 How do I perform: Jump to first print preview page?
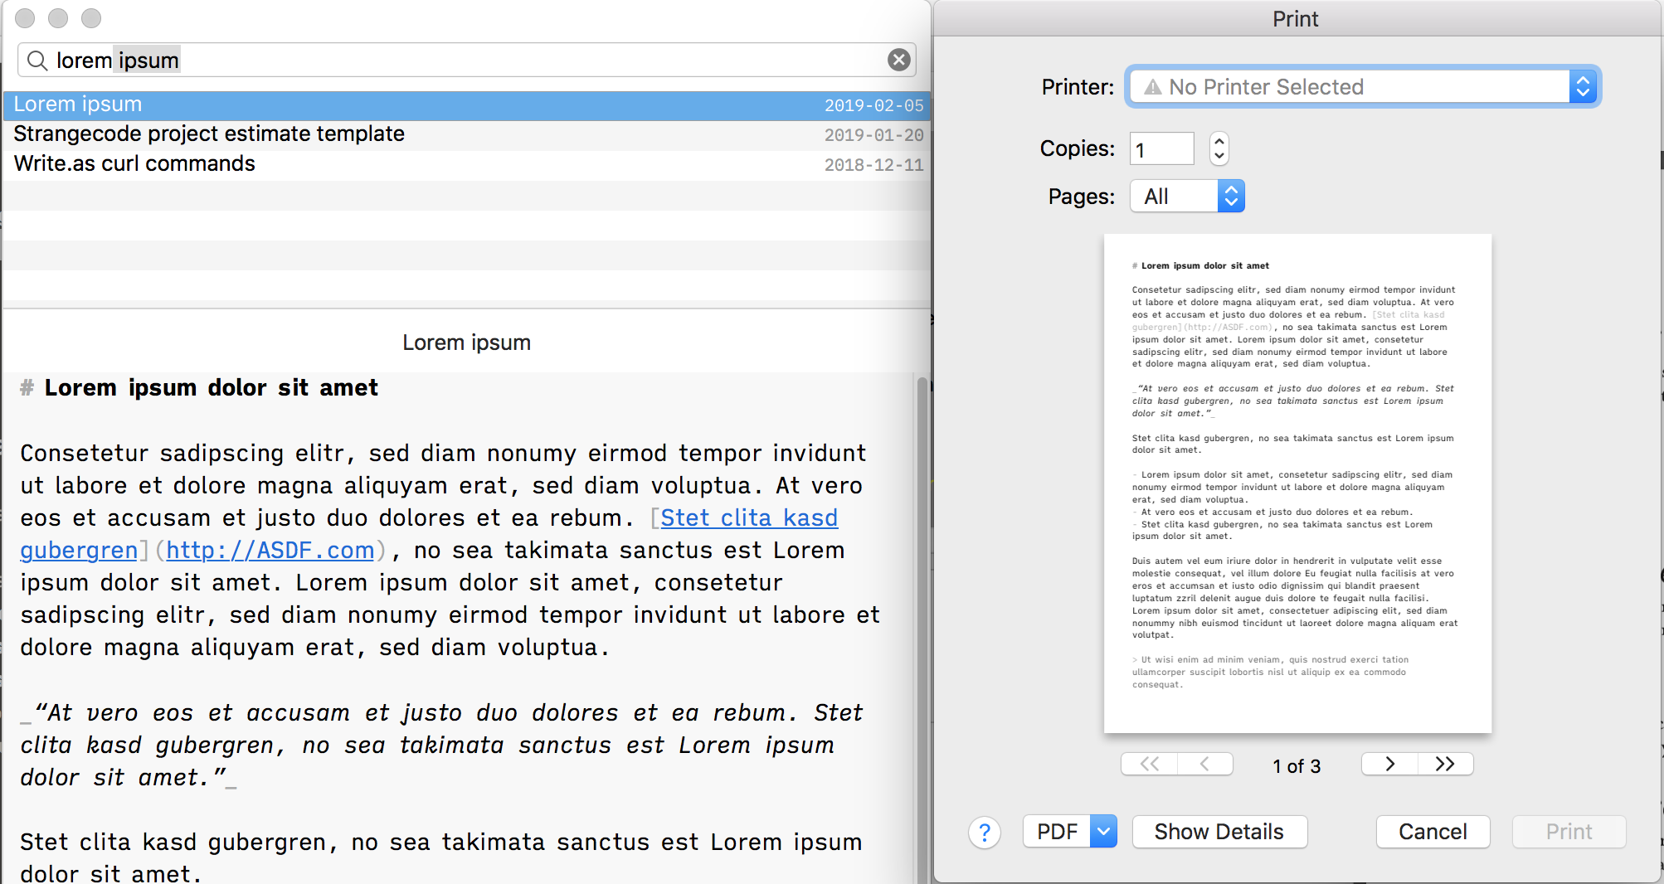[x=1149, y=764]
